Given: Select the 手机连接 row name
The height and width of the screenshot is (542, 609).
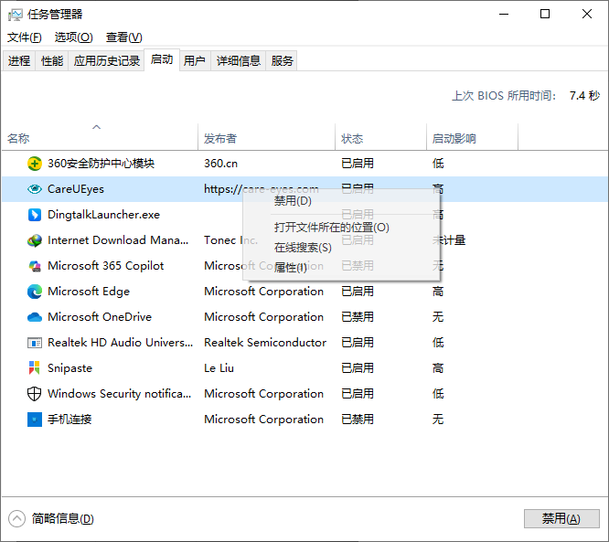Looking at the screenshot, I should pos(69,420).
